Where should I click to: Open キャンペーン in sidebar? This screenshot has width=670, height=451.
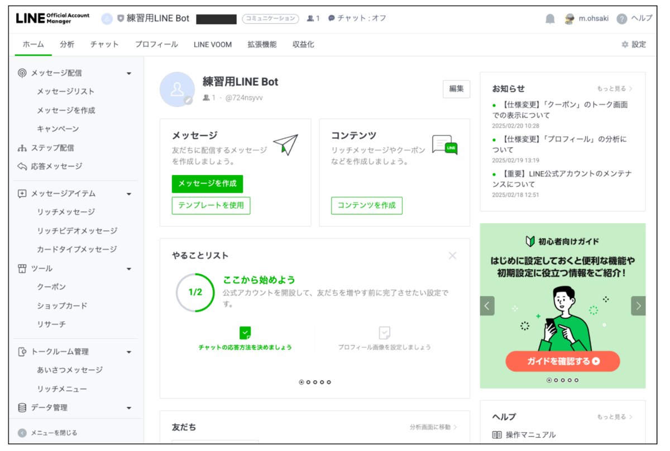point(58,129)
